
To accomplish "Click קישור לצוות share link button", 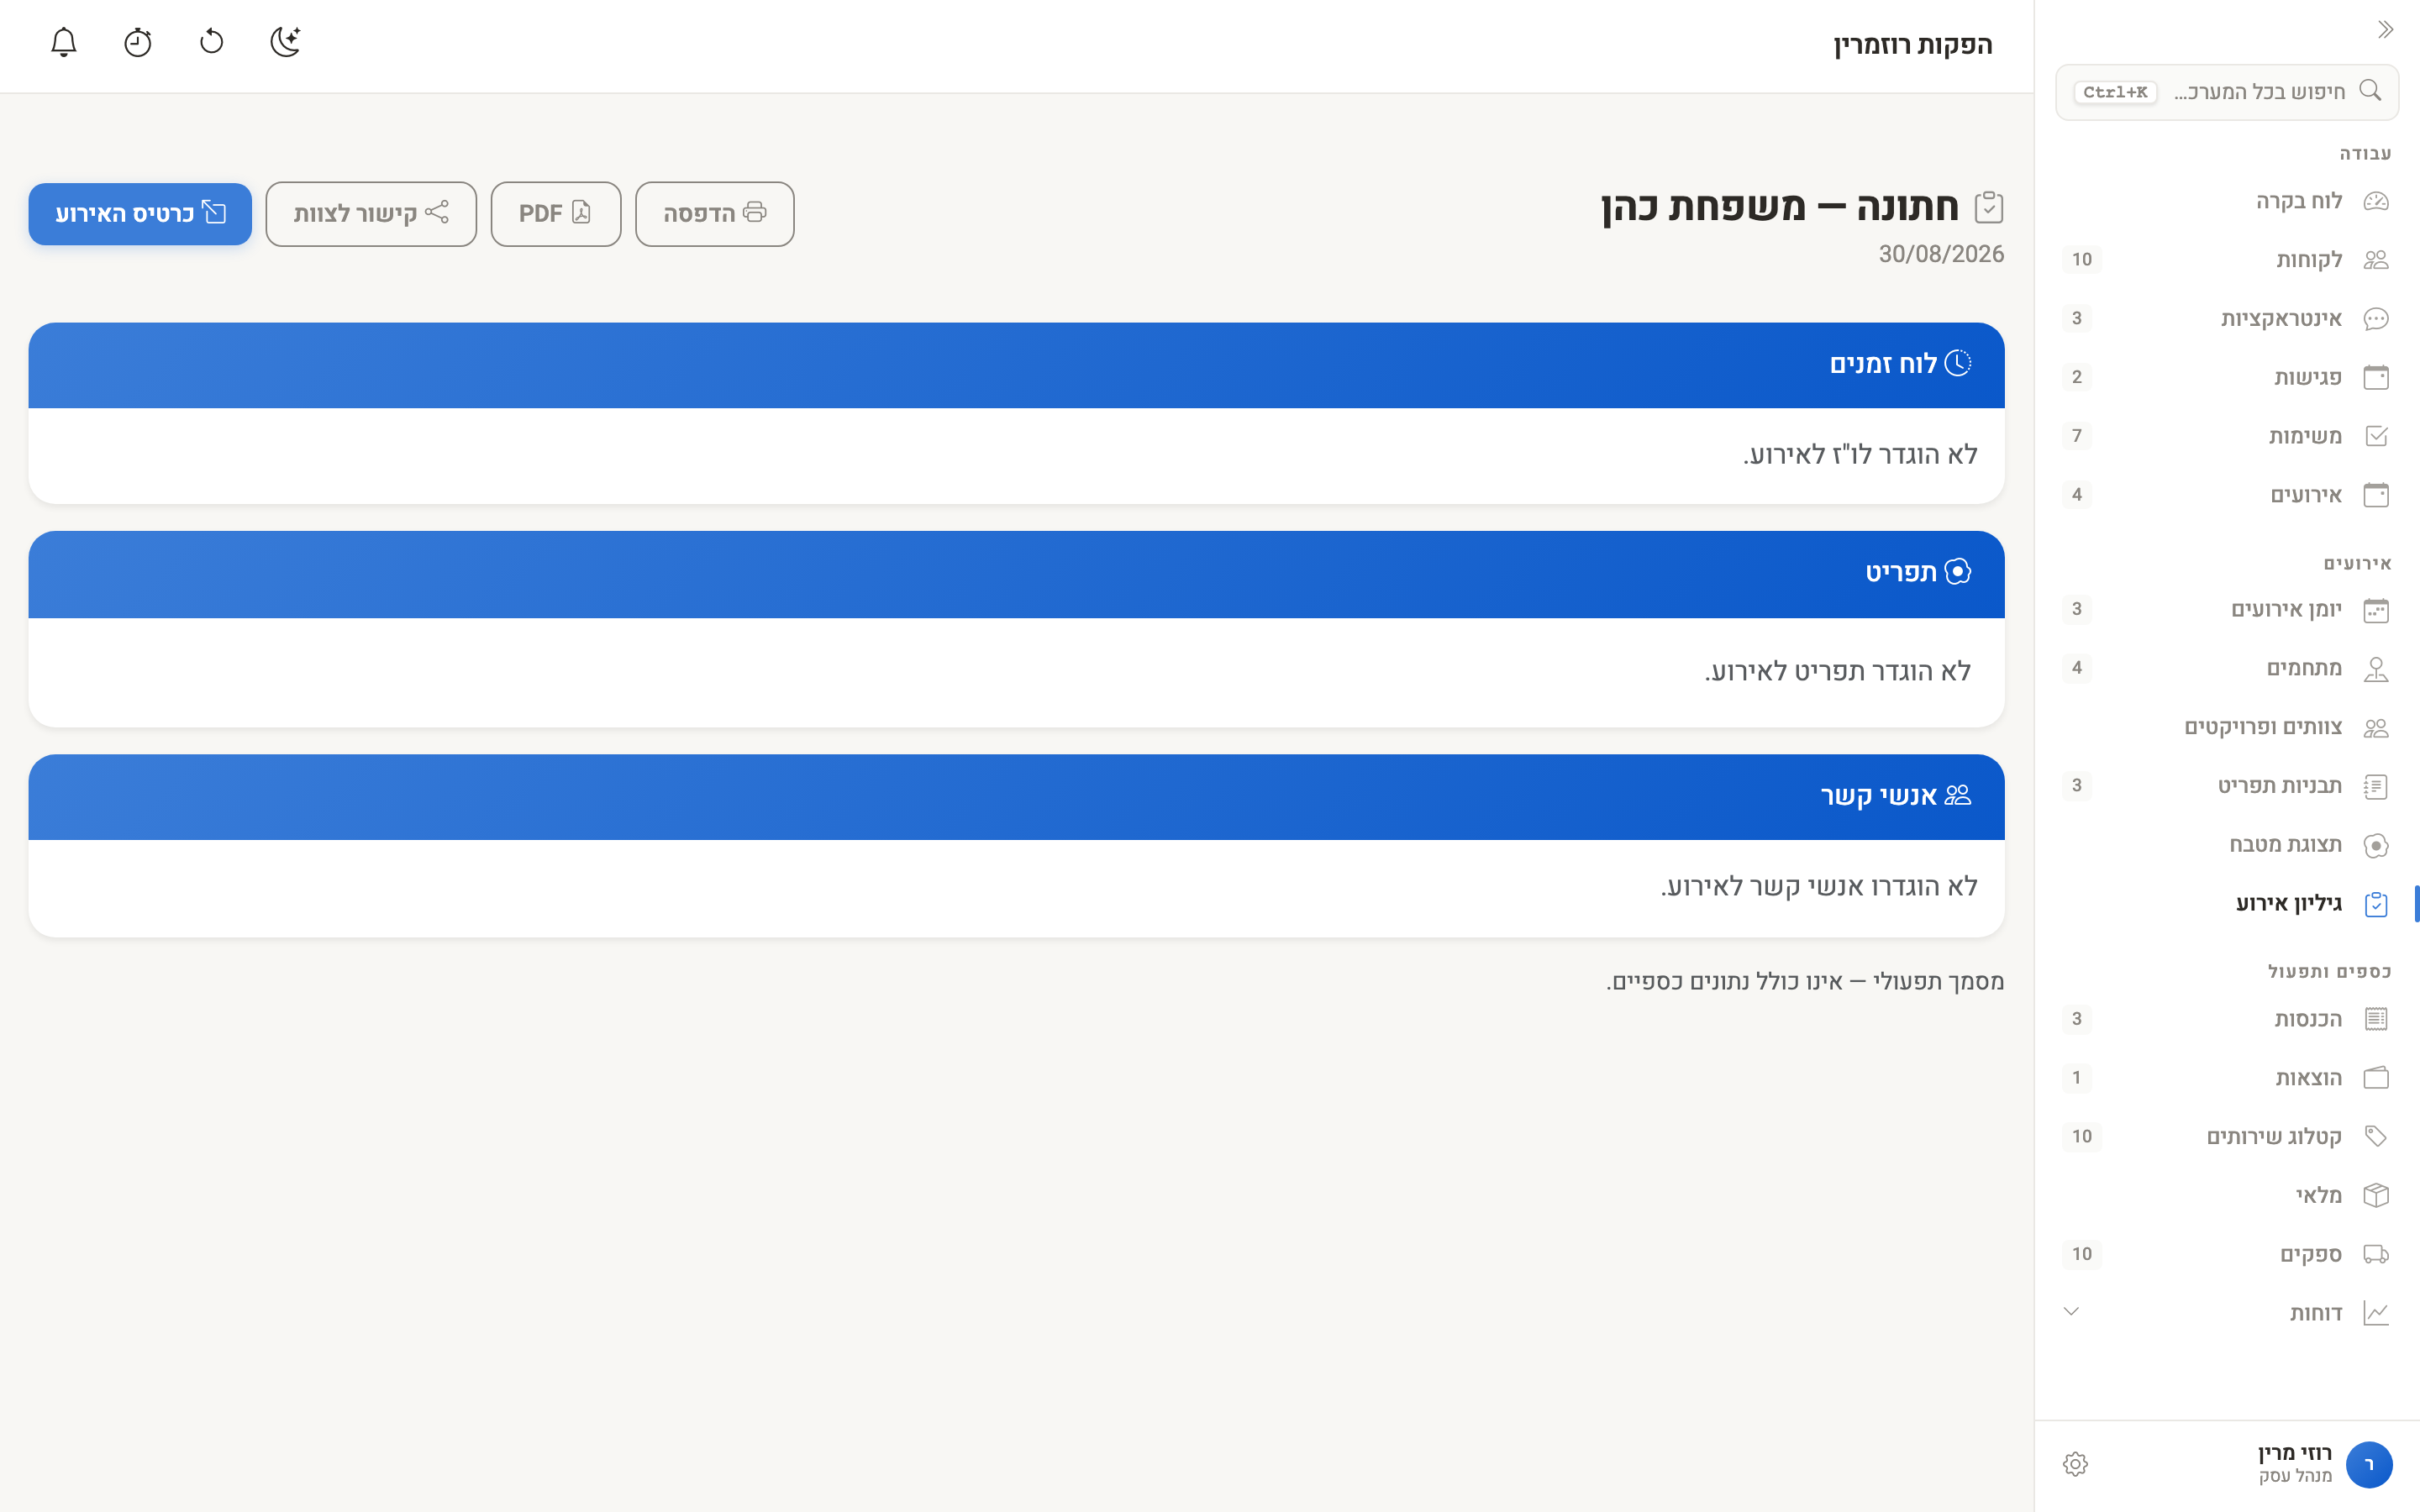I will click(x=371, y=213).
